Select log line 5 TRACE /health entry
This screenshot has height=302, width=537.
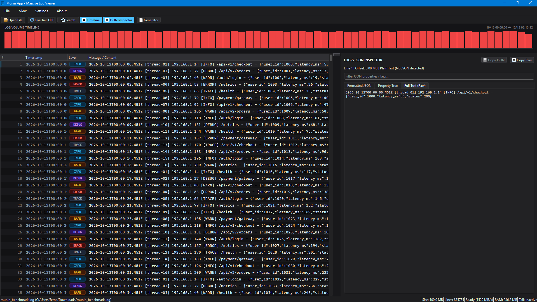(x=165, y=91)
